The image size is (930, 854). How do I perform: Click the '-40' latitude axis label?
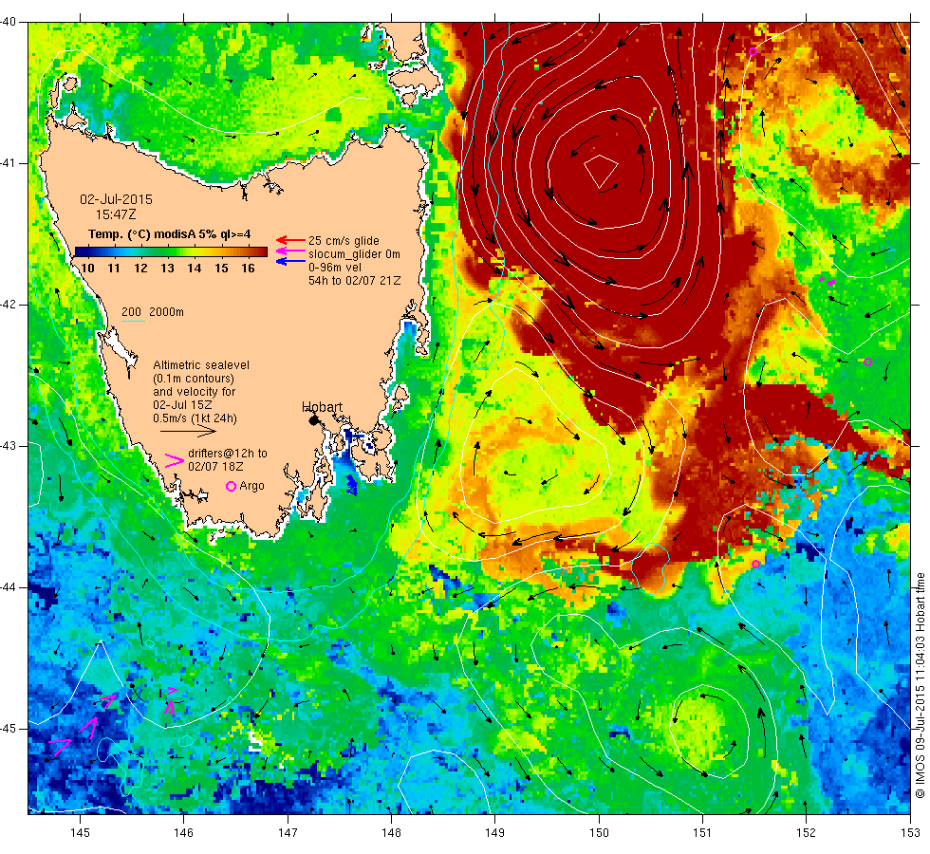(9, 22)
